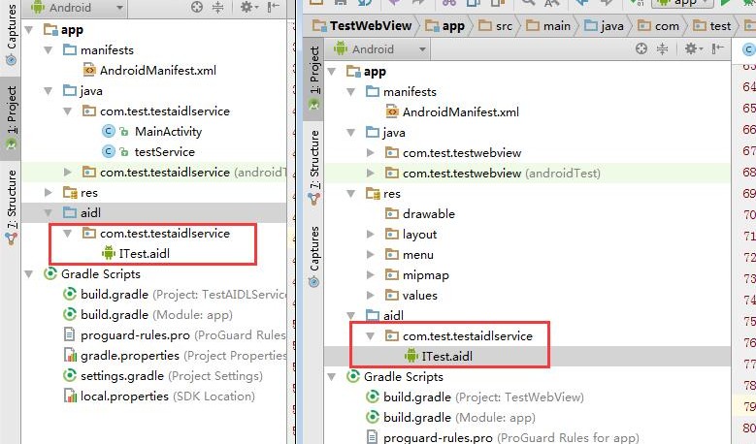The width and height of the screenshot is (756, 444).
Task: Hide the TestWebView project panel with hide icon
Action: tap(718, 48)
